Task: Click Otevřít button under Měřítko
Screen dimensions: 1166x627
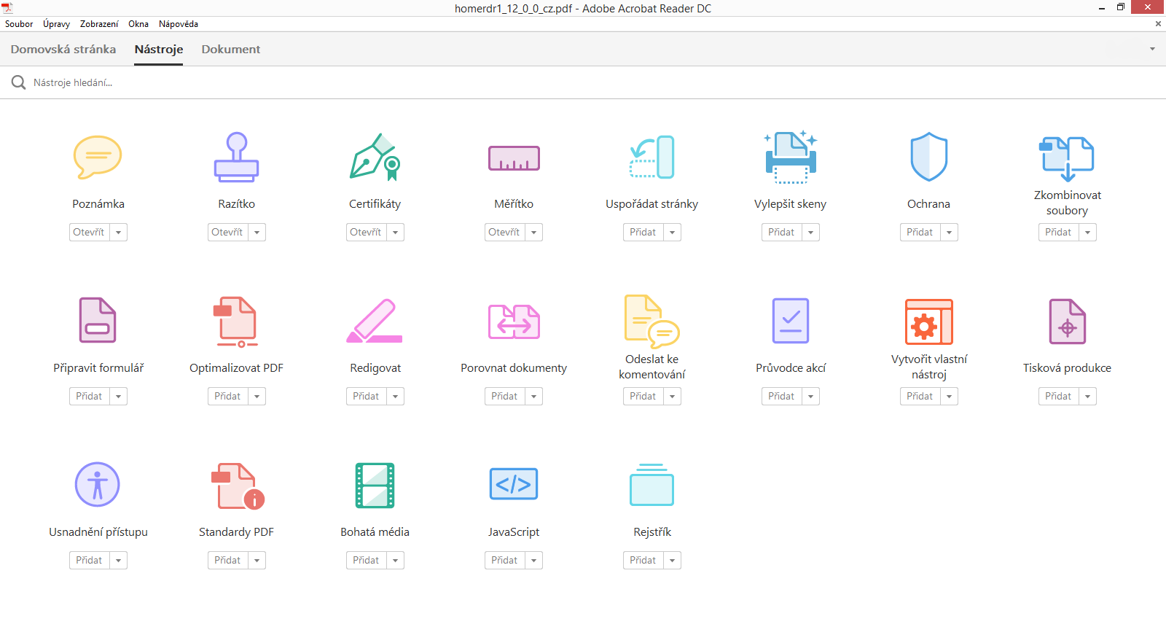Action: click(x=505, y=232)
